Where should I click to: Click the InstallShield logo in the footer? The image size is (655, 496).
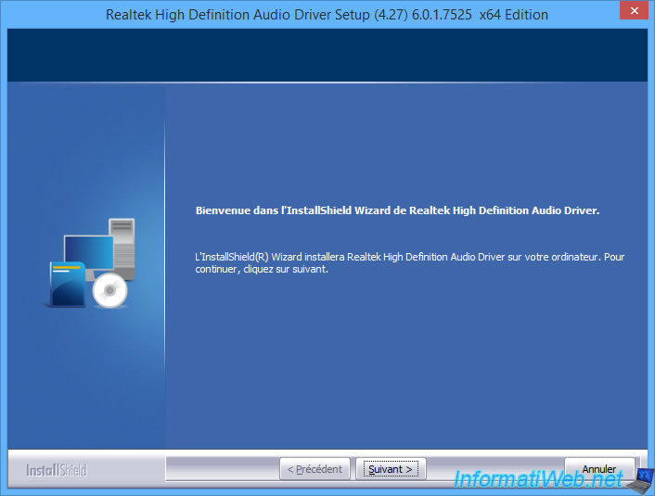point(57,471)
